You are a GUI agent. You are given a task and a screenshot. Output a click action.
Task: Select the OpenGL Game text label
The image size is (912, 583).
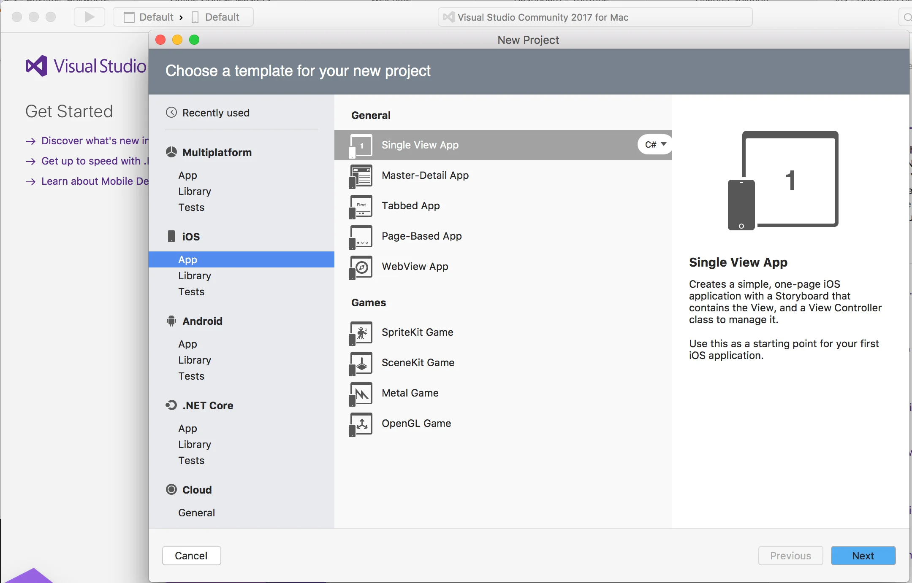tap(416, 423)
